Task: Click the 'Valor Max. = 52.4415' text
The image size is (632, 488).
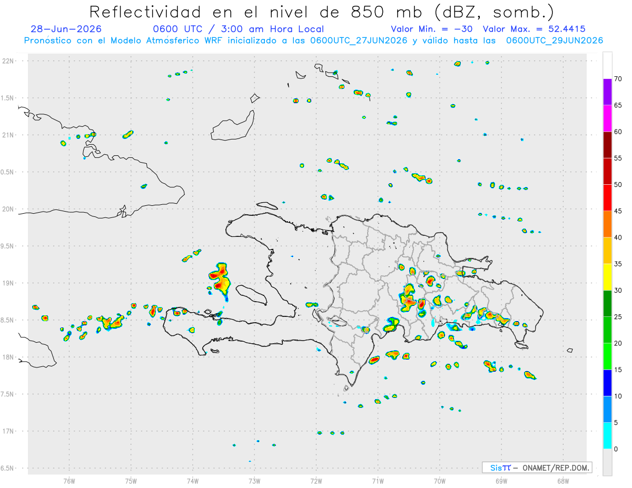Action: pos(534,29)
